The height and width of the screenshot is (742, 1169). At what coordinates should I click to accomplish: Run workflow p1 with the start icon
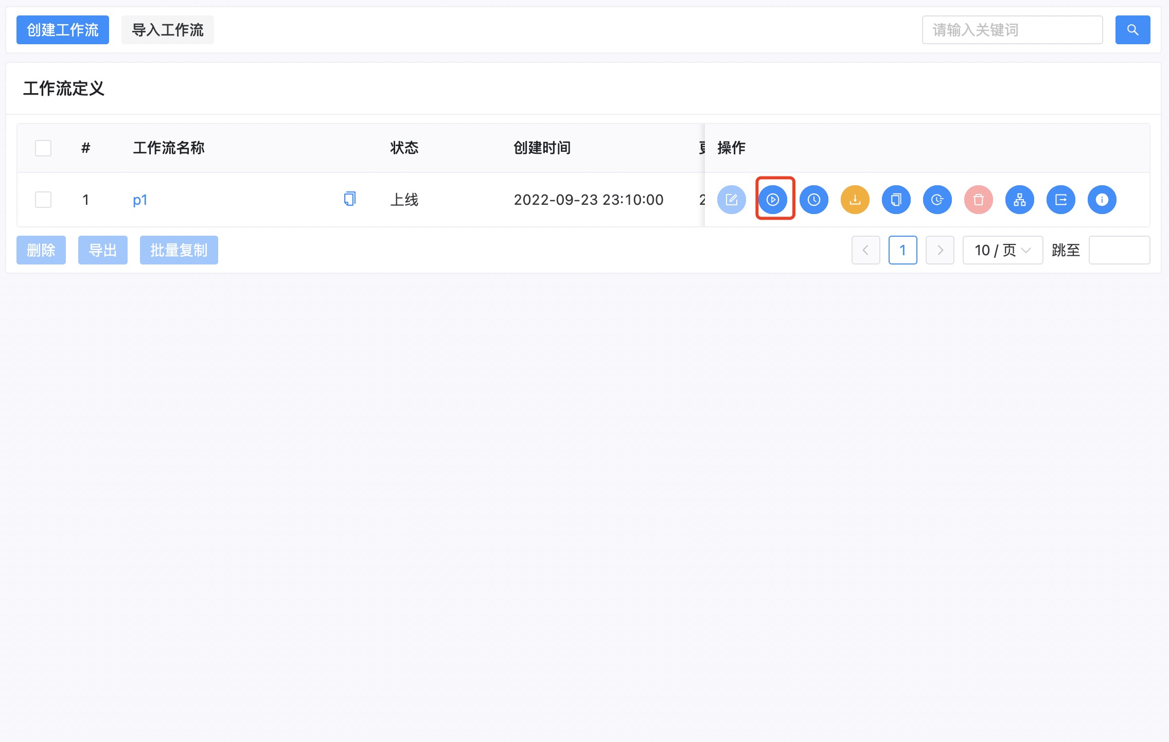772,200
